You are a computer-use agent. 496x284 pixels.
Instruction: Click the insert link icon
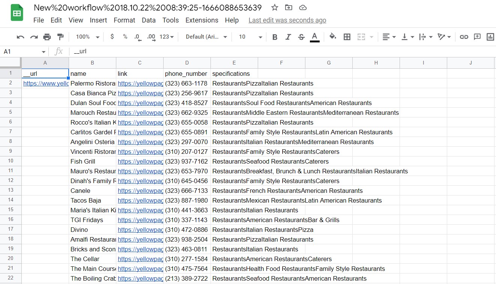[464, 37]
